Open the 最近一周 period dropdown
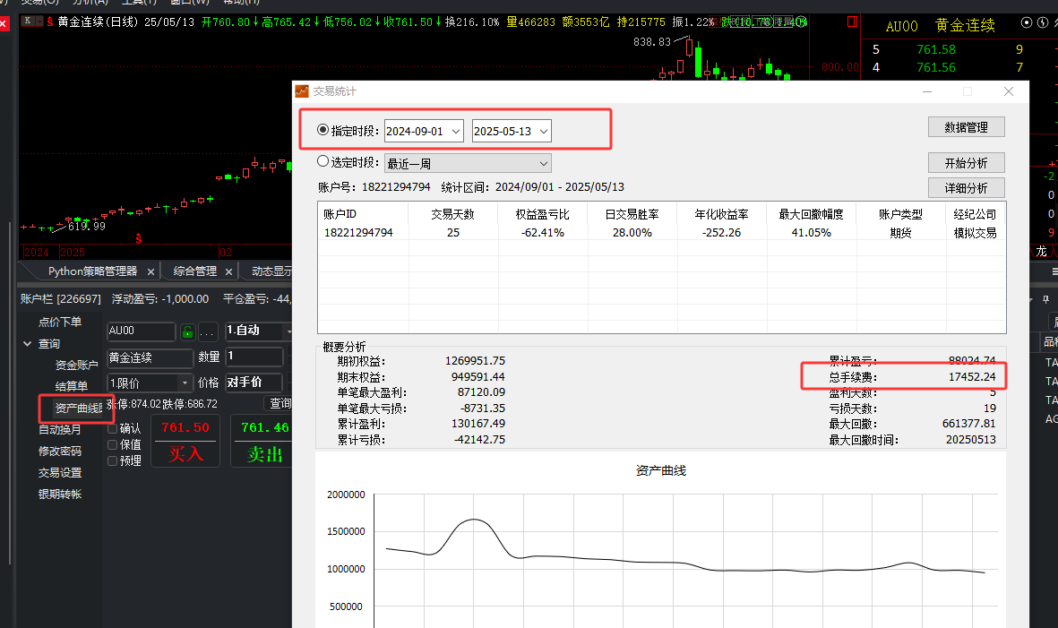The width and height of the screenshot is (1058, 628). pyautogui.click(x=543, y=163)
